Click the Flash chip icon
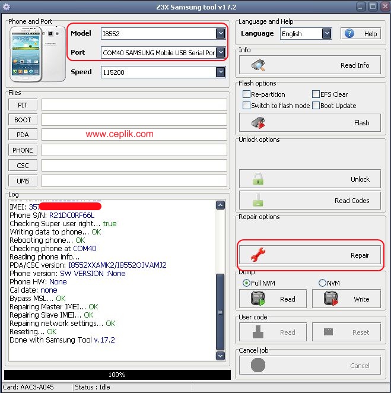Image resolution: width=391 pixels, height=393 pixels. (x=258, y=123)
